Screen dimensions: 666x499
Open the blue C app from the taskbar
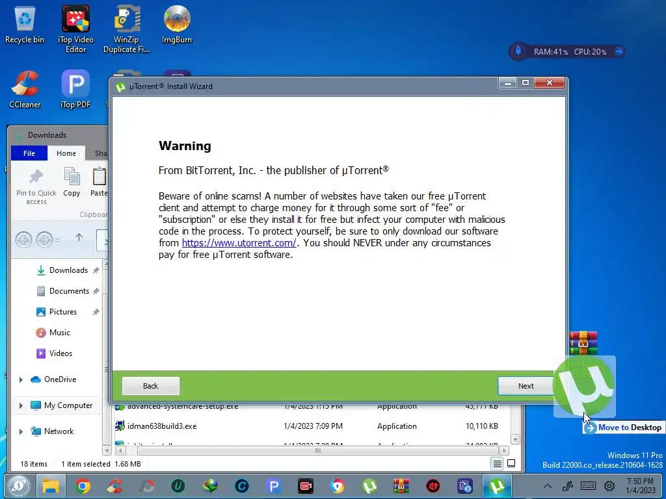coord(242,486)
